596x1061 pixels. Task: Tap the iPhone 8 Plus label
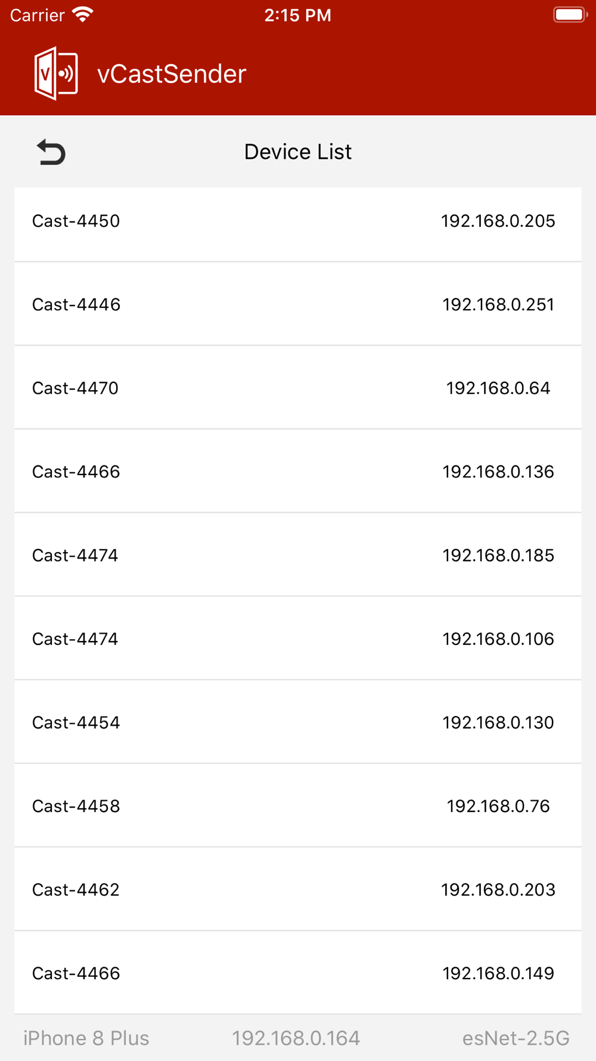(x=86, y=1038)
